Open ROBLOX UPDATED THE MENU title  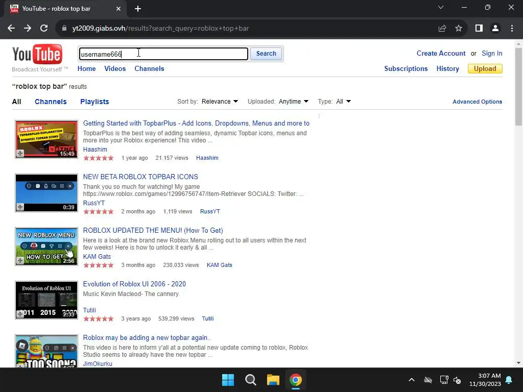(x=153, y=230)
